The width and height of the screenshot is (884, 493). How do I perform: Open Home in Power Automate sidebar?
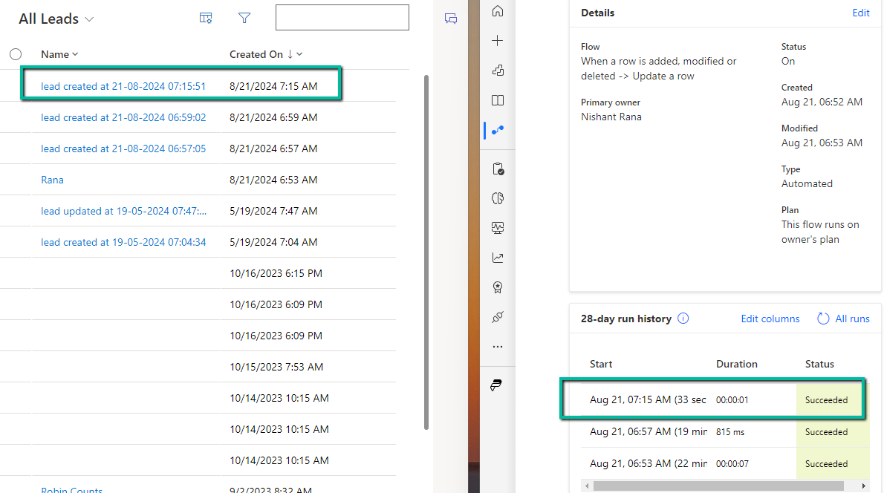click(x=498, y=11)
